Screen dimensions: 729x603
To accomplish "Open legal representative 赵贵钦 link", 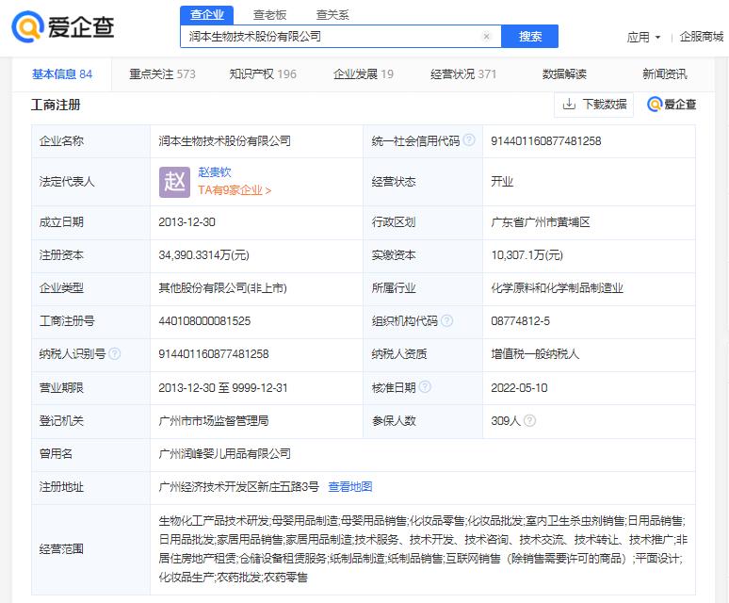I will tap(214, 172).
